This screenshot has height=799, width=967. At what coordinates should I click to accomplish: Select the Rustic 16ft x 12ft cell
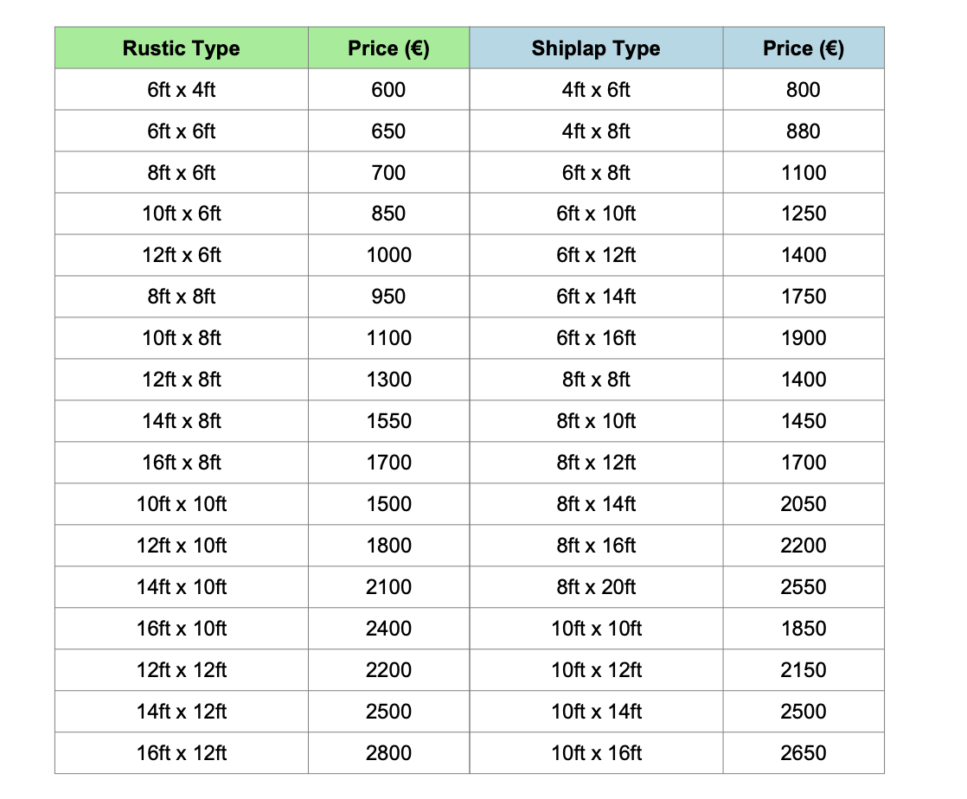click(181, 753)
